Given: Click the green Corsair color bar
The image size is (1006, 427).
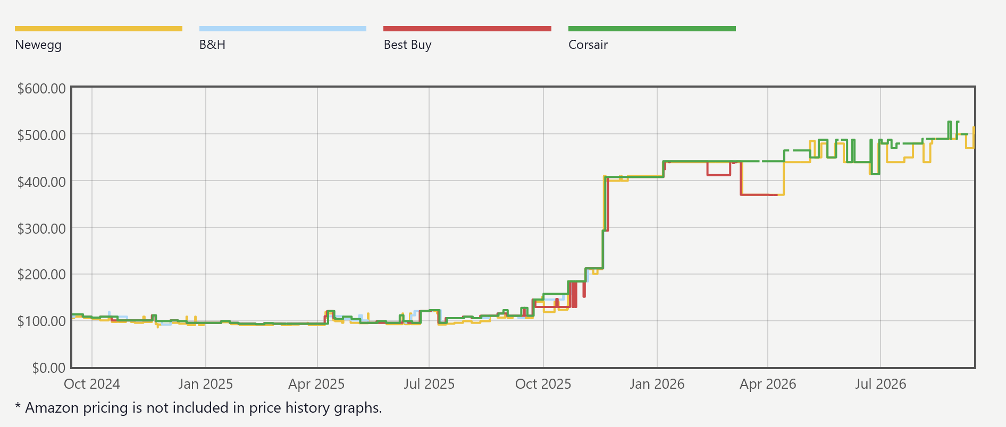Looking at the screenshot, I should [652, 29].
